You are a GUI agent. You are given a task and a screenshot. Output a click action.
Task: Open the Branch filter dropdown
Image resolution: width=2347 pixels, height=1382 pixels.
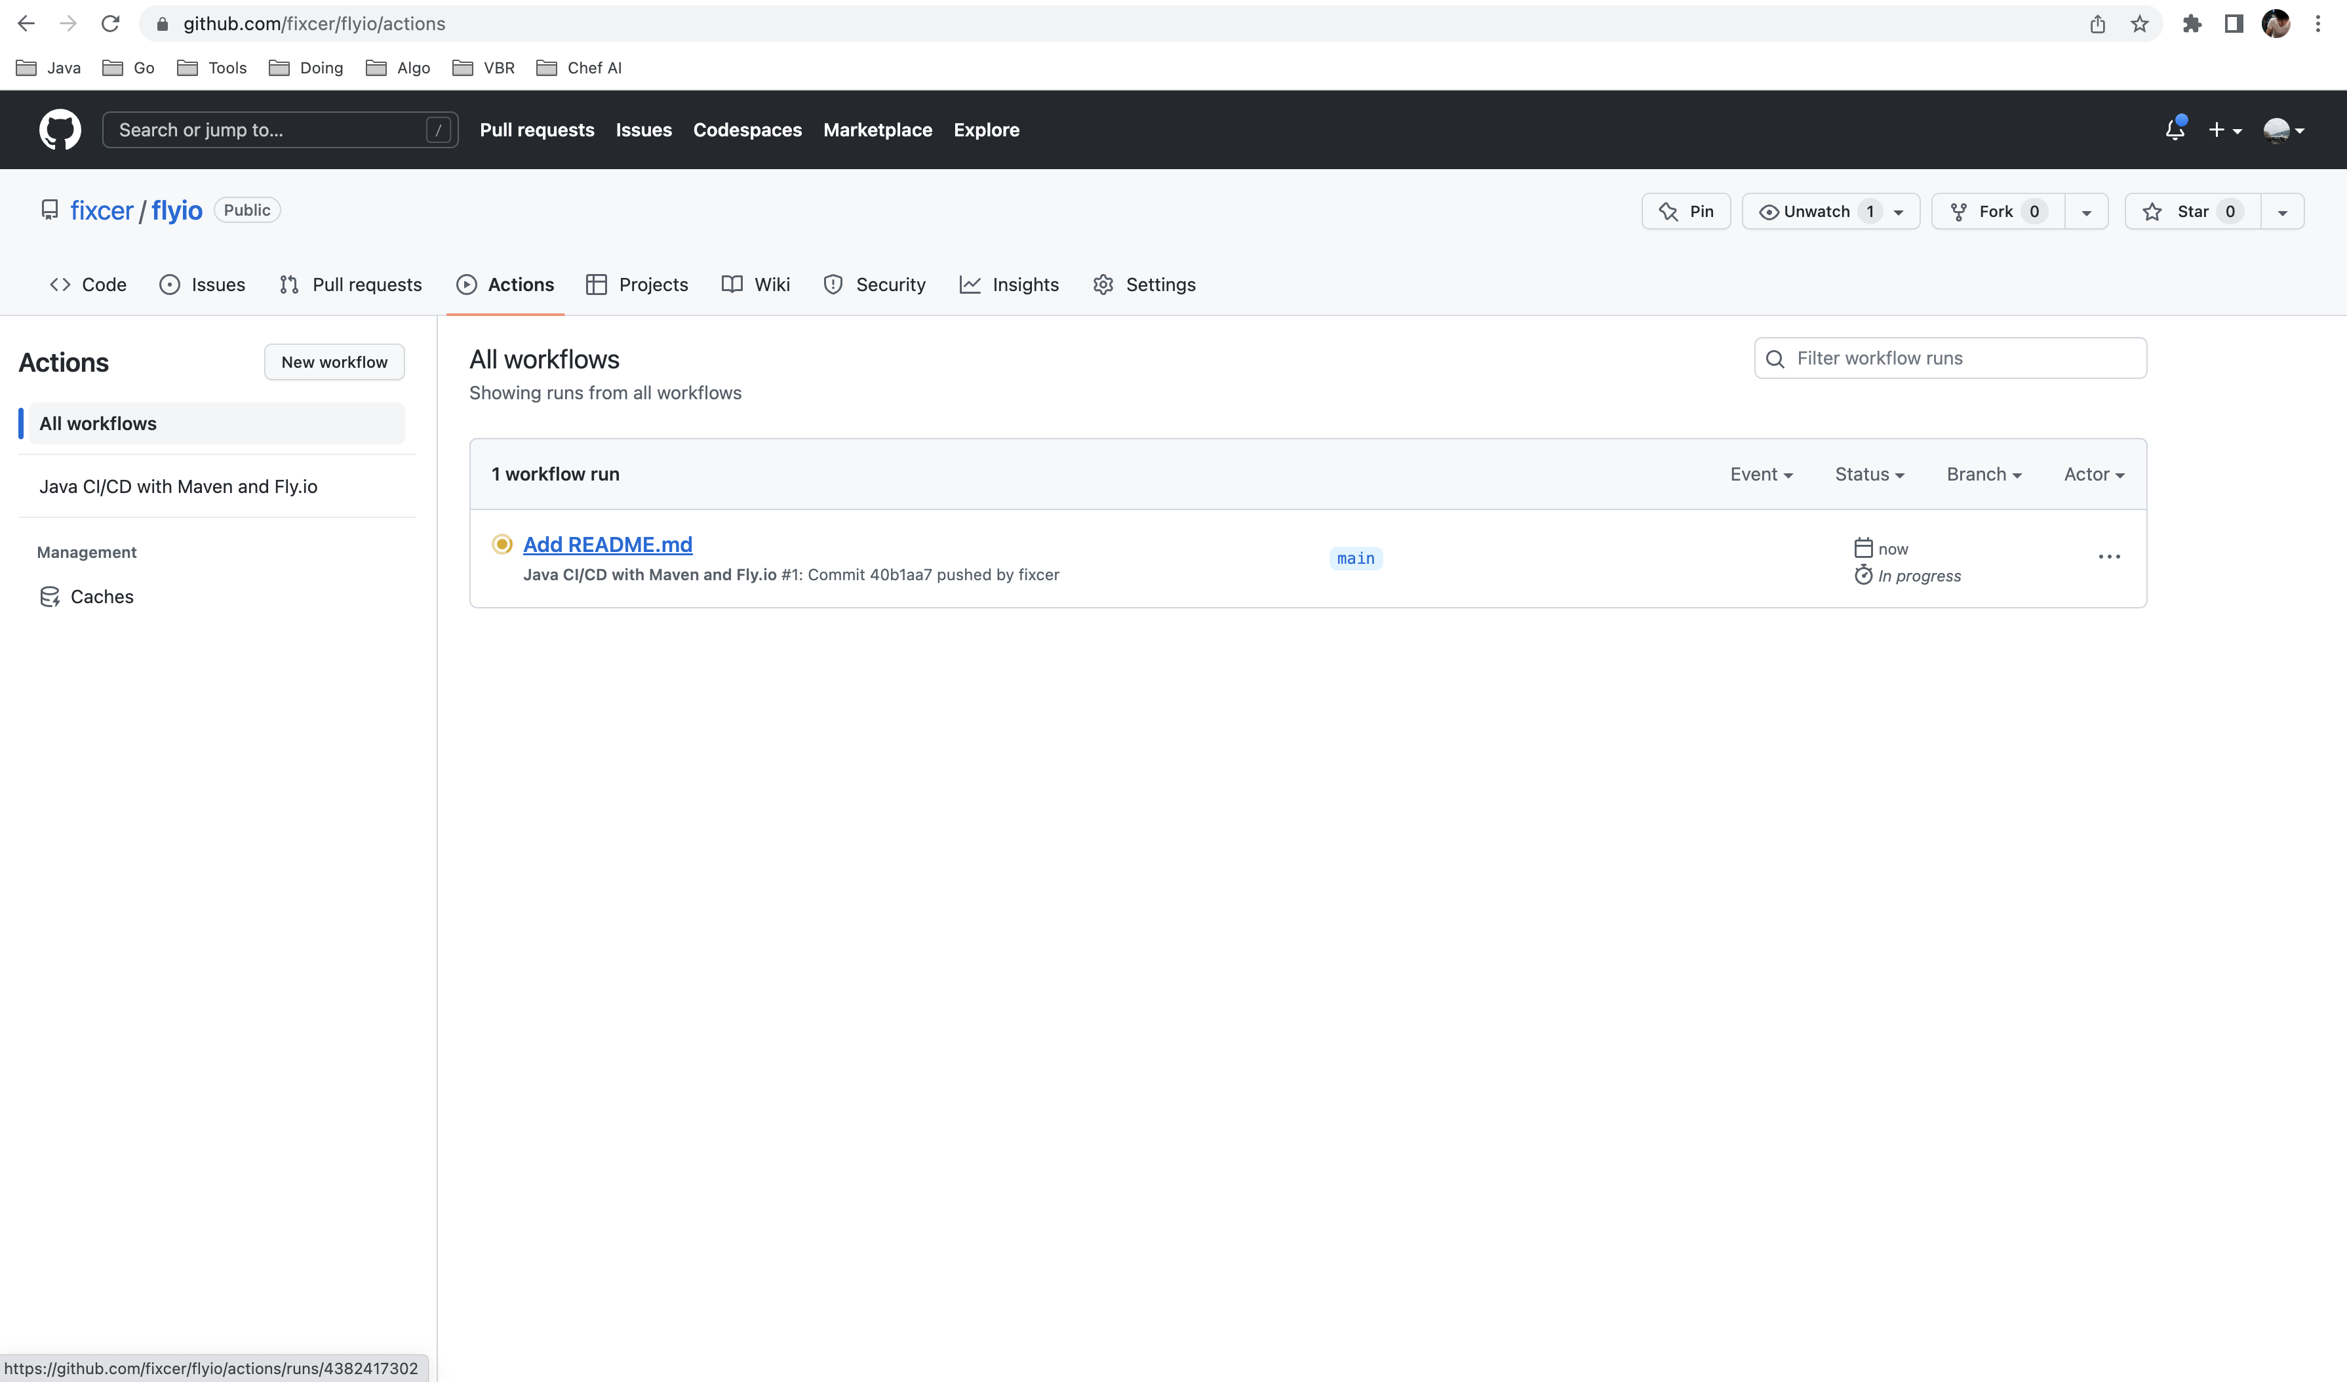pos(1984,474)
